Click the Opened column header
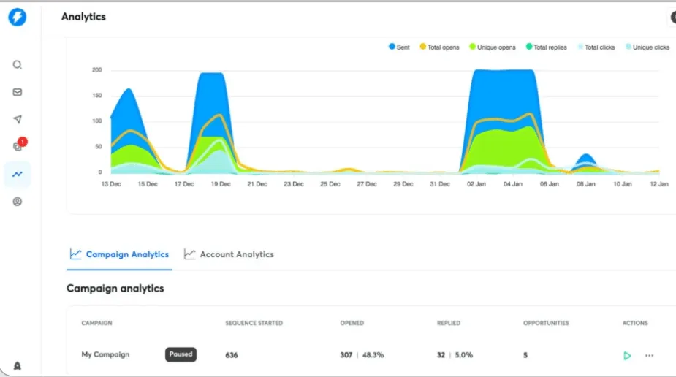The image size is (676, 377). point(352,323)
